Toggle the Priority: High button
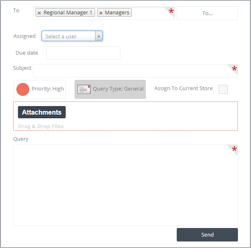Viewport: 251px width, 248px height. click(40, 89)
